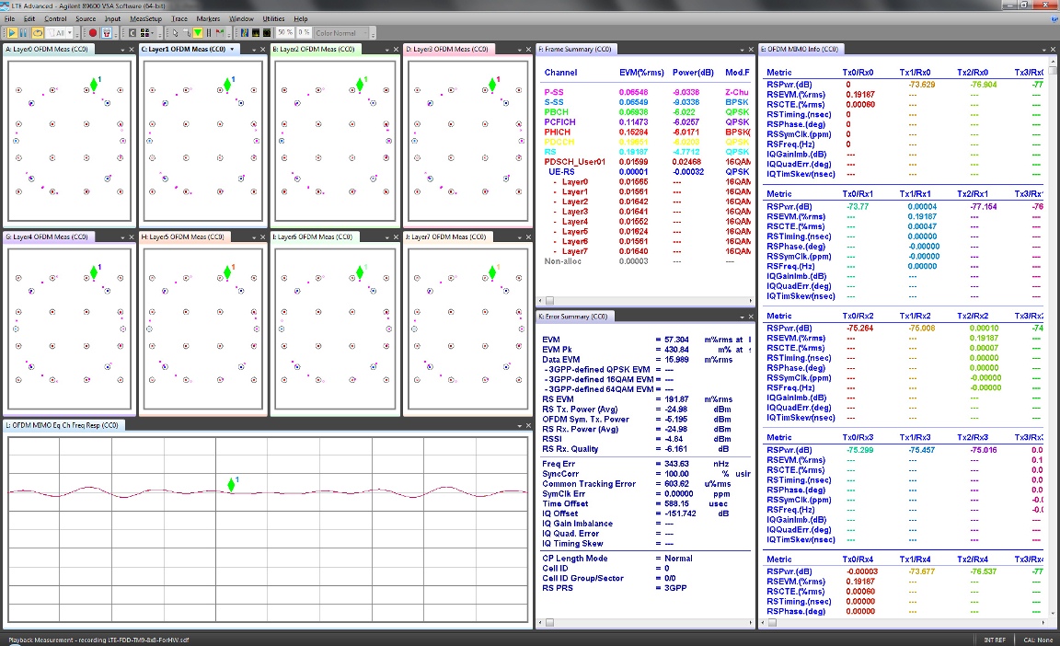Activate the K: Error Summary tab
Screen dimensions: 1060x646
click(x=573, y=317)
